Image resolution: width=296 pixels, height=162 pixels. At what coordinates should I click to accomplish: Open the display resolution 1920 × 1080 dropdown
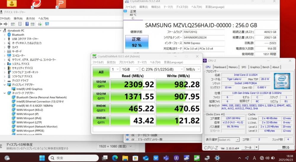(115, 146)
